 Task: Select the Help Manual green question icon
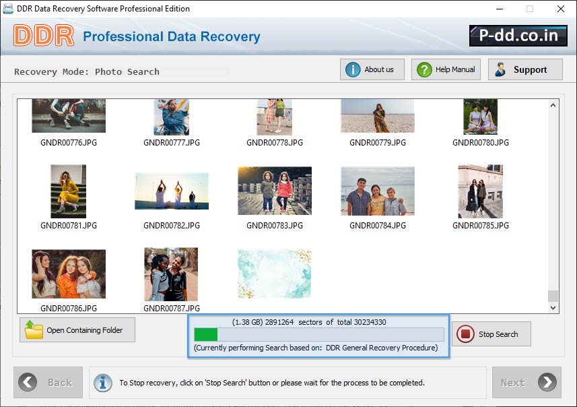tap(423, 69)
